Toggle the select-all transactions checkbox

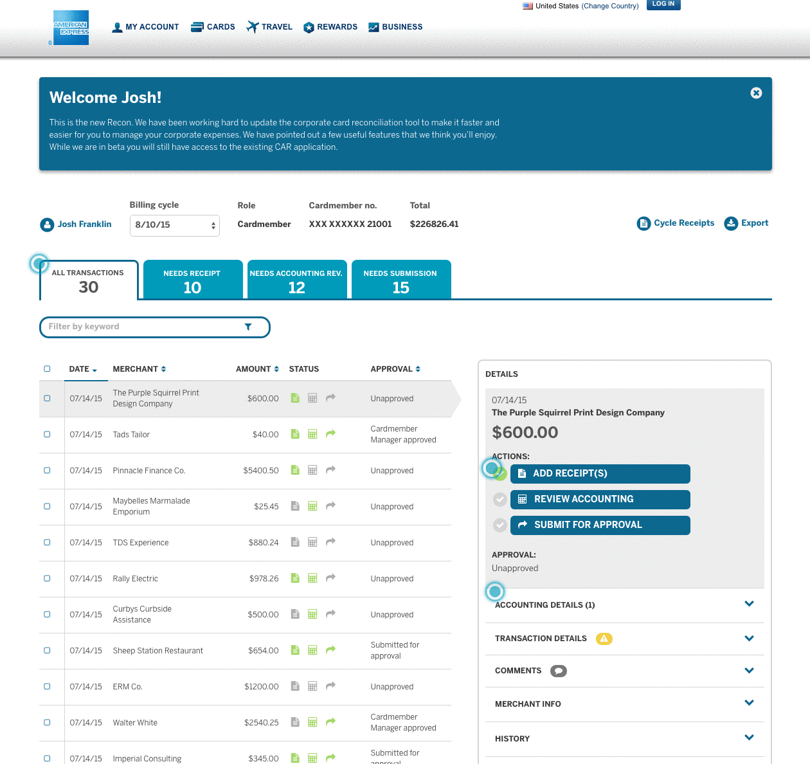(x=47, y=368)
